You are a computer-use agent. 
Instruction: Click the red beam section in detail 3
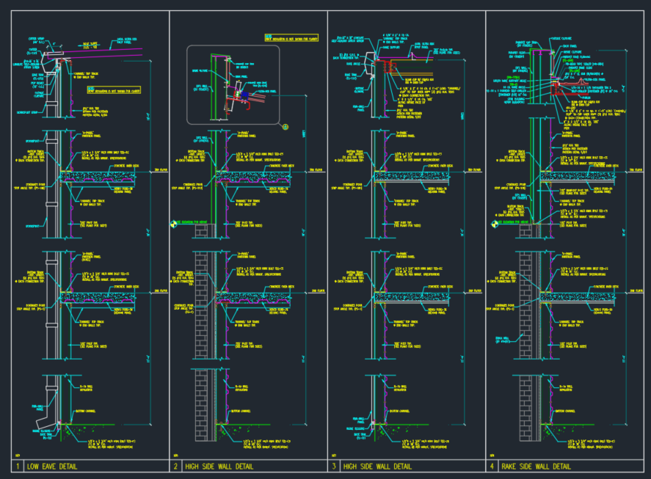pyautogui.click(x=387, y=67)
